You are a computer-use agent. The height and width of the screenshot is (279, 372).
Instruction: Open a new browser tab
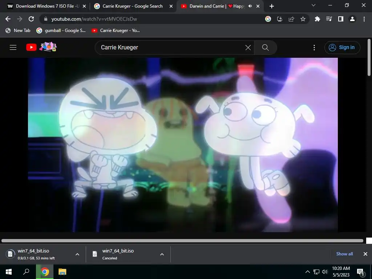[272, 6]
